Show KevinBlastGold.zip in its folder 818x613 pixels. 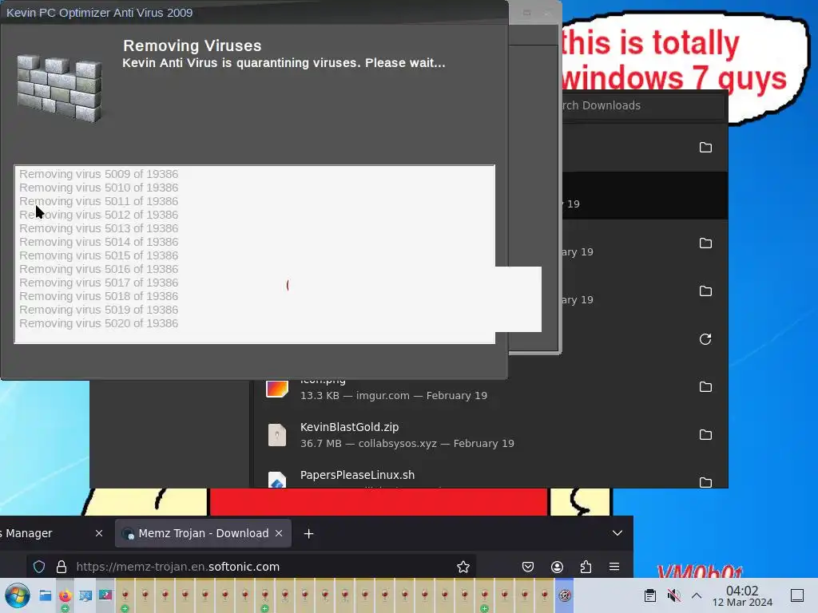[705, 435]
